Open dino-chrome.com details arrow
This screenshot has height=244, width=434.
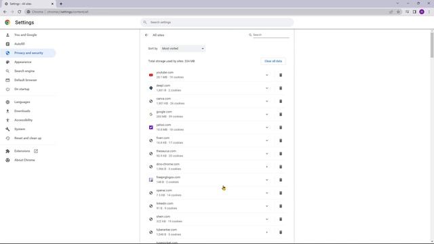click(x=267, y=167)
